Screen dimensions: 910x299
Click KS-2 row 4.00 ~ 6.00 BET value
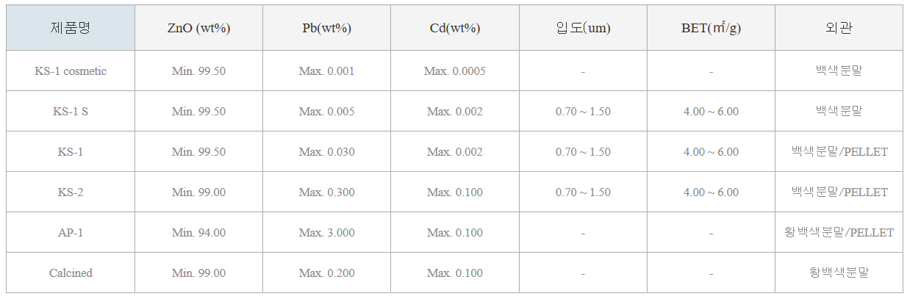[x=711, y=192]
